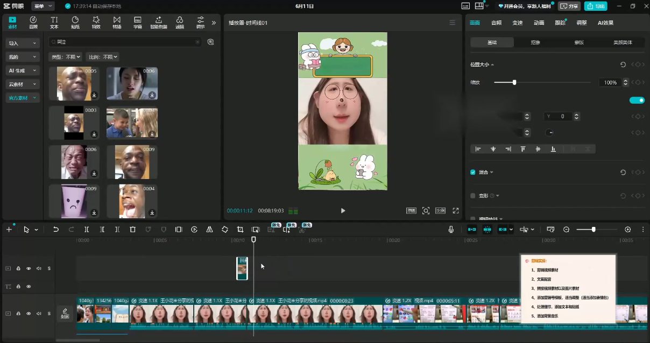Toggle eye visibility on main video track
Screen dimensions: 650x343
coord(29,313)
